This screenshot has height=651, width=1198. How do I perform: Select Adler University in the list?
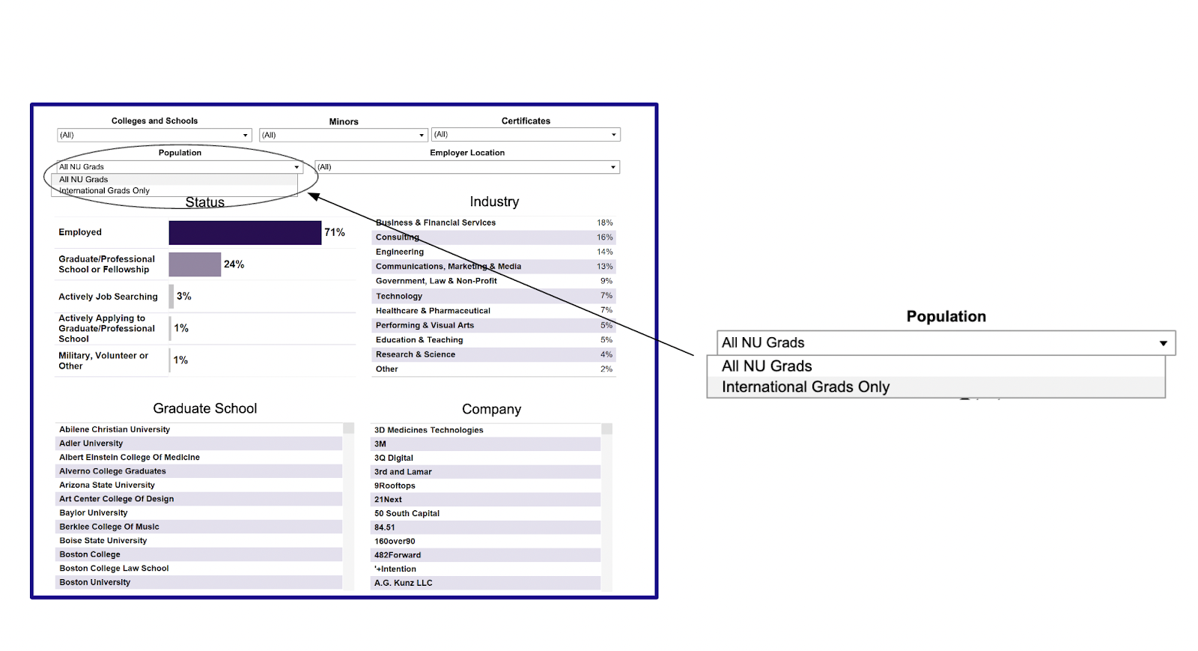[x=199, y=443]
